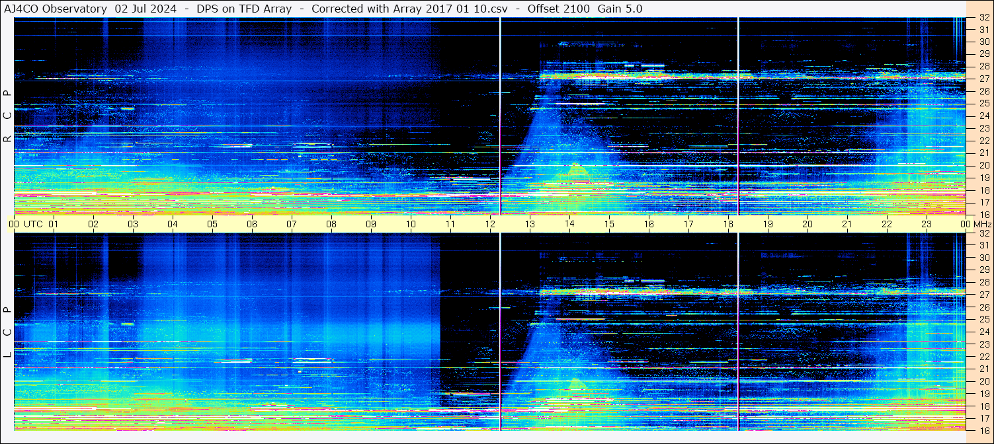Click the 14 hour mark on UTC axis
Image resolution: width=994 pixels, height=444 pixels.
[x=569, y=224]
